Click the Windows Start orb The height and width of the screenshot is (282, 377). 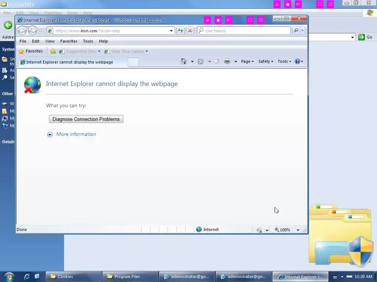point(9,277)
